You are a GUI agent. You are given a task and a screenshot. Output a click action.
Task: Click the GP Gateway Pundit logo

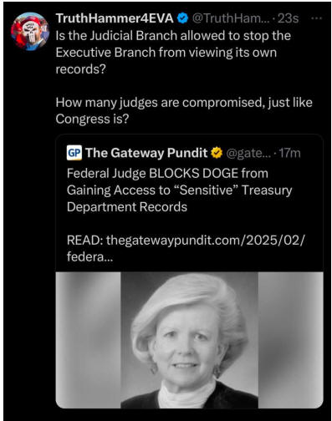click(74, 153)
